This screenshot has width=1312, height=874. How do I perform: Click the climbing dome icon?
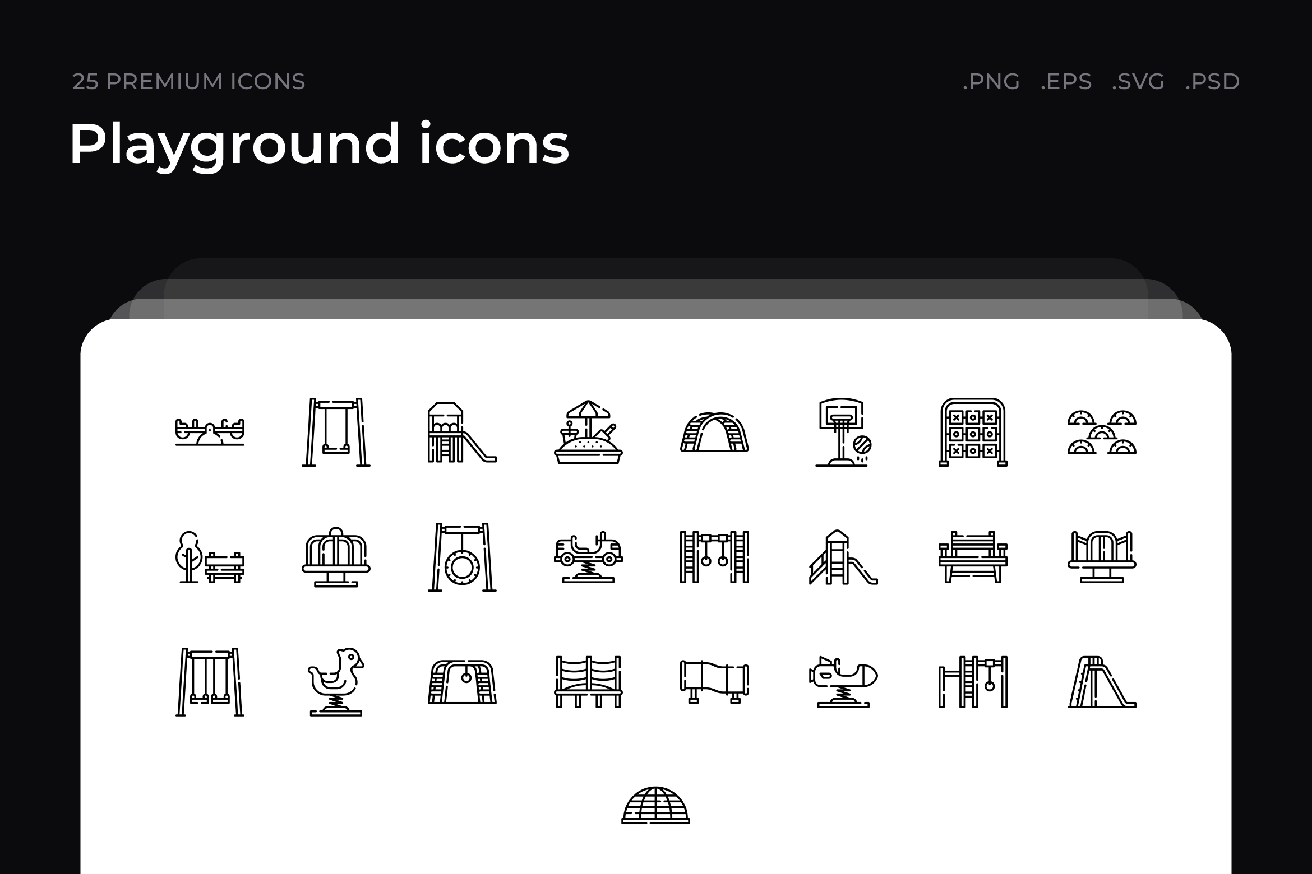point(655,805)
